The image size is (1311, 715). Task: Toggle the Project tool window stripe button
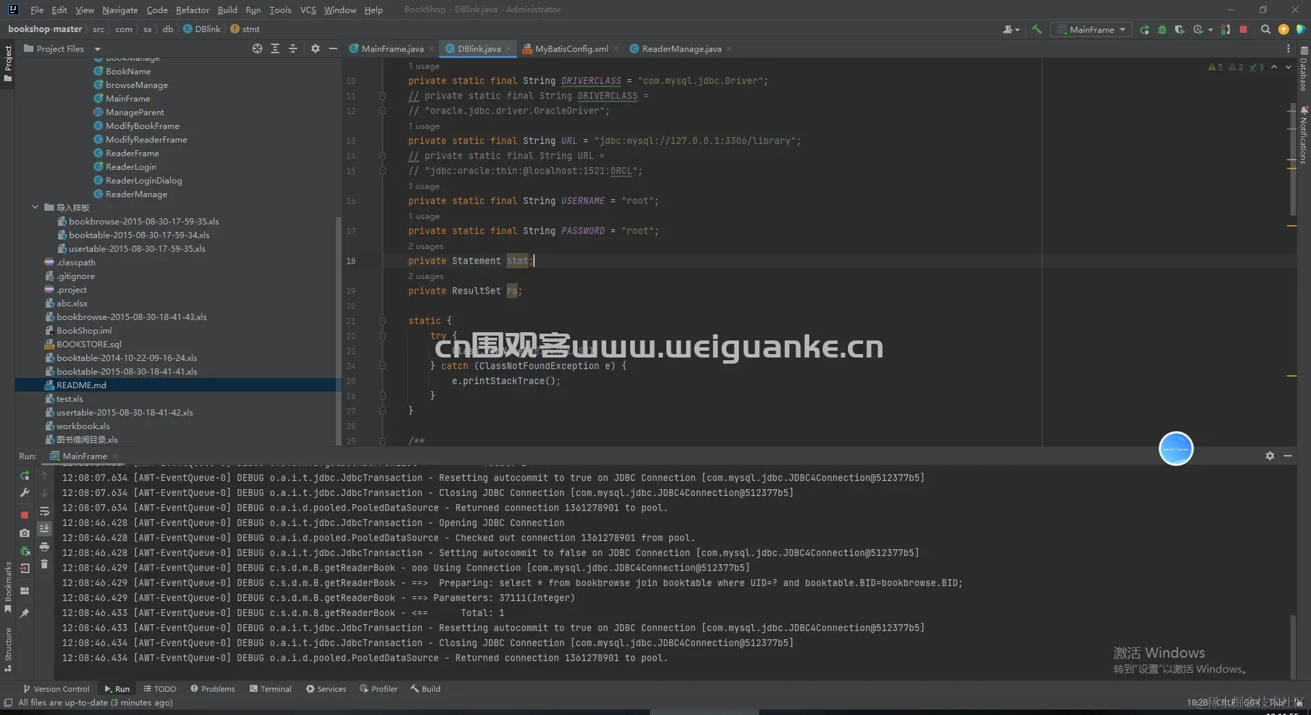pos(8,63)
